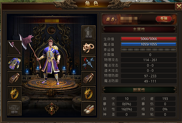The width and height of the screenshot is (182, 123).
Task: Select the left golden glove bracer slot
Action: pos(14,78)
